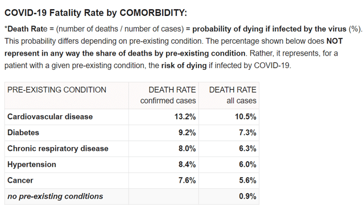Click the 7.6% Cancer confirmed rate
Image resolution: width=364 pixels, height=206 pixels.
[x=187, y=180]
